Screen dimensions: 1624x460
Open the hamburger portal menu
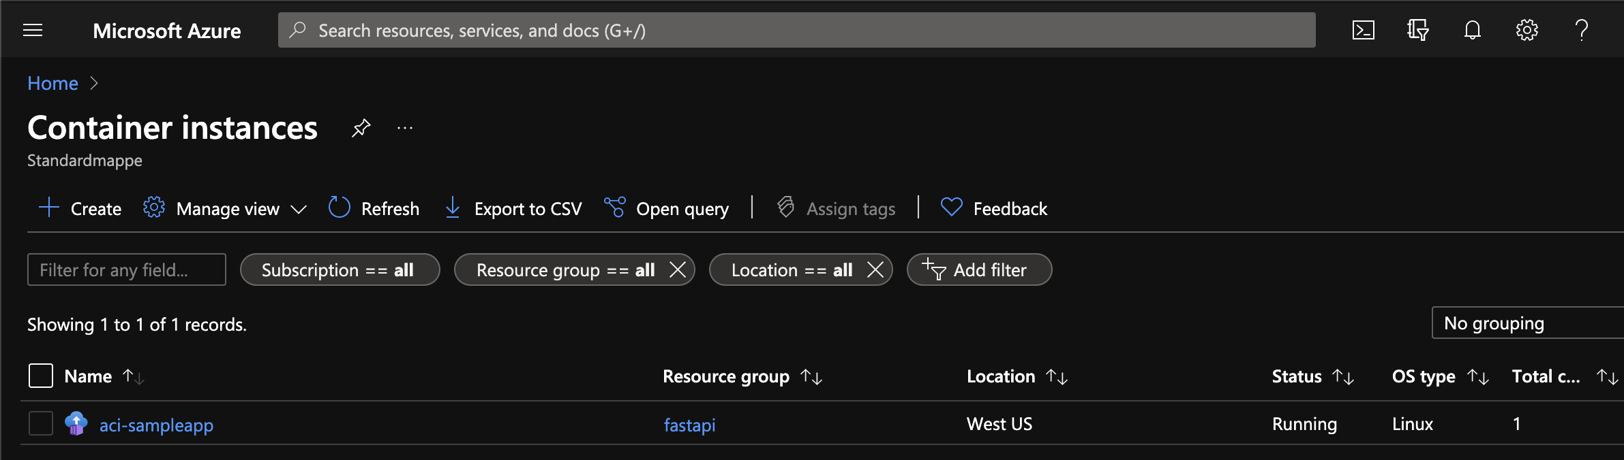33,30
